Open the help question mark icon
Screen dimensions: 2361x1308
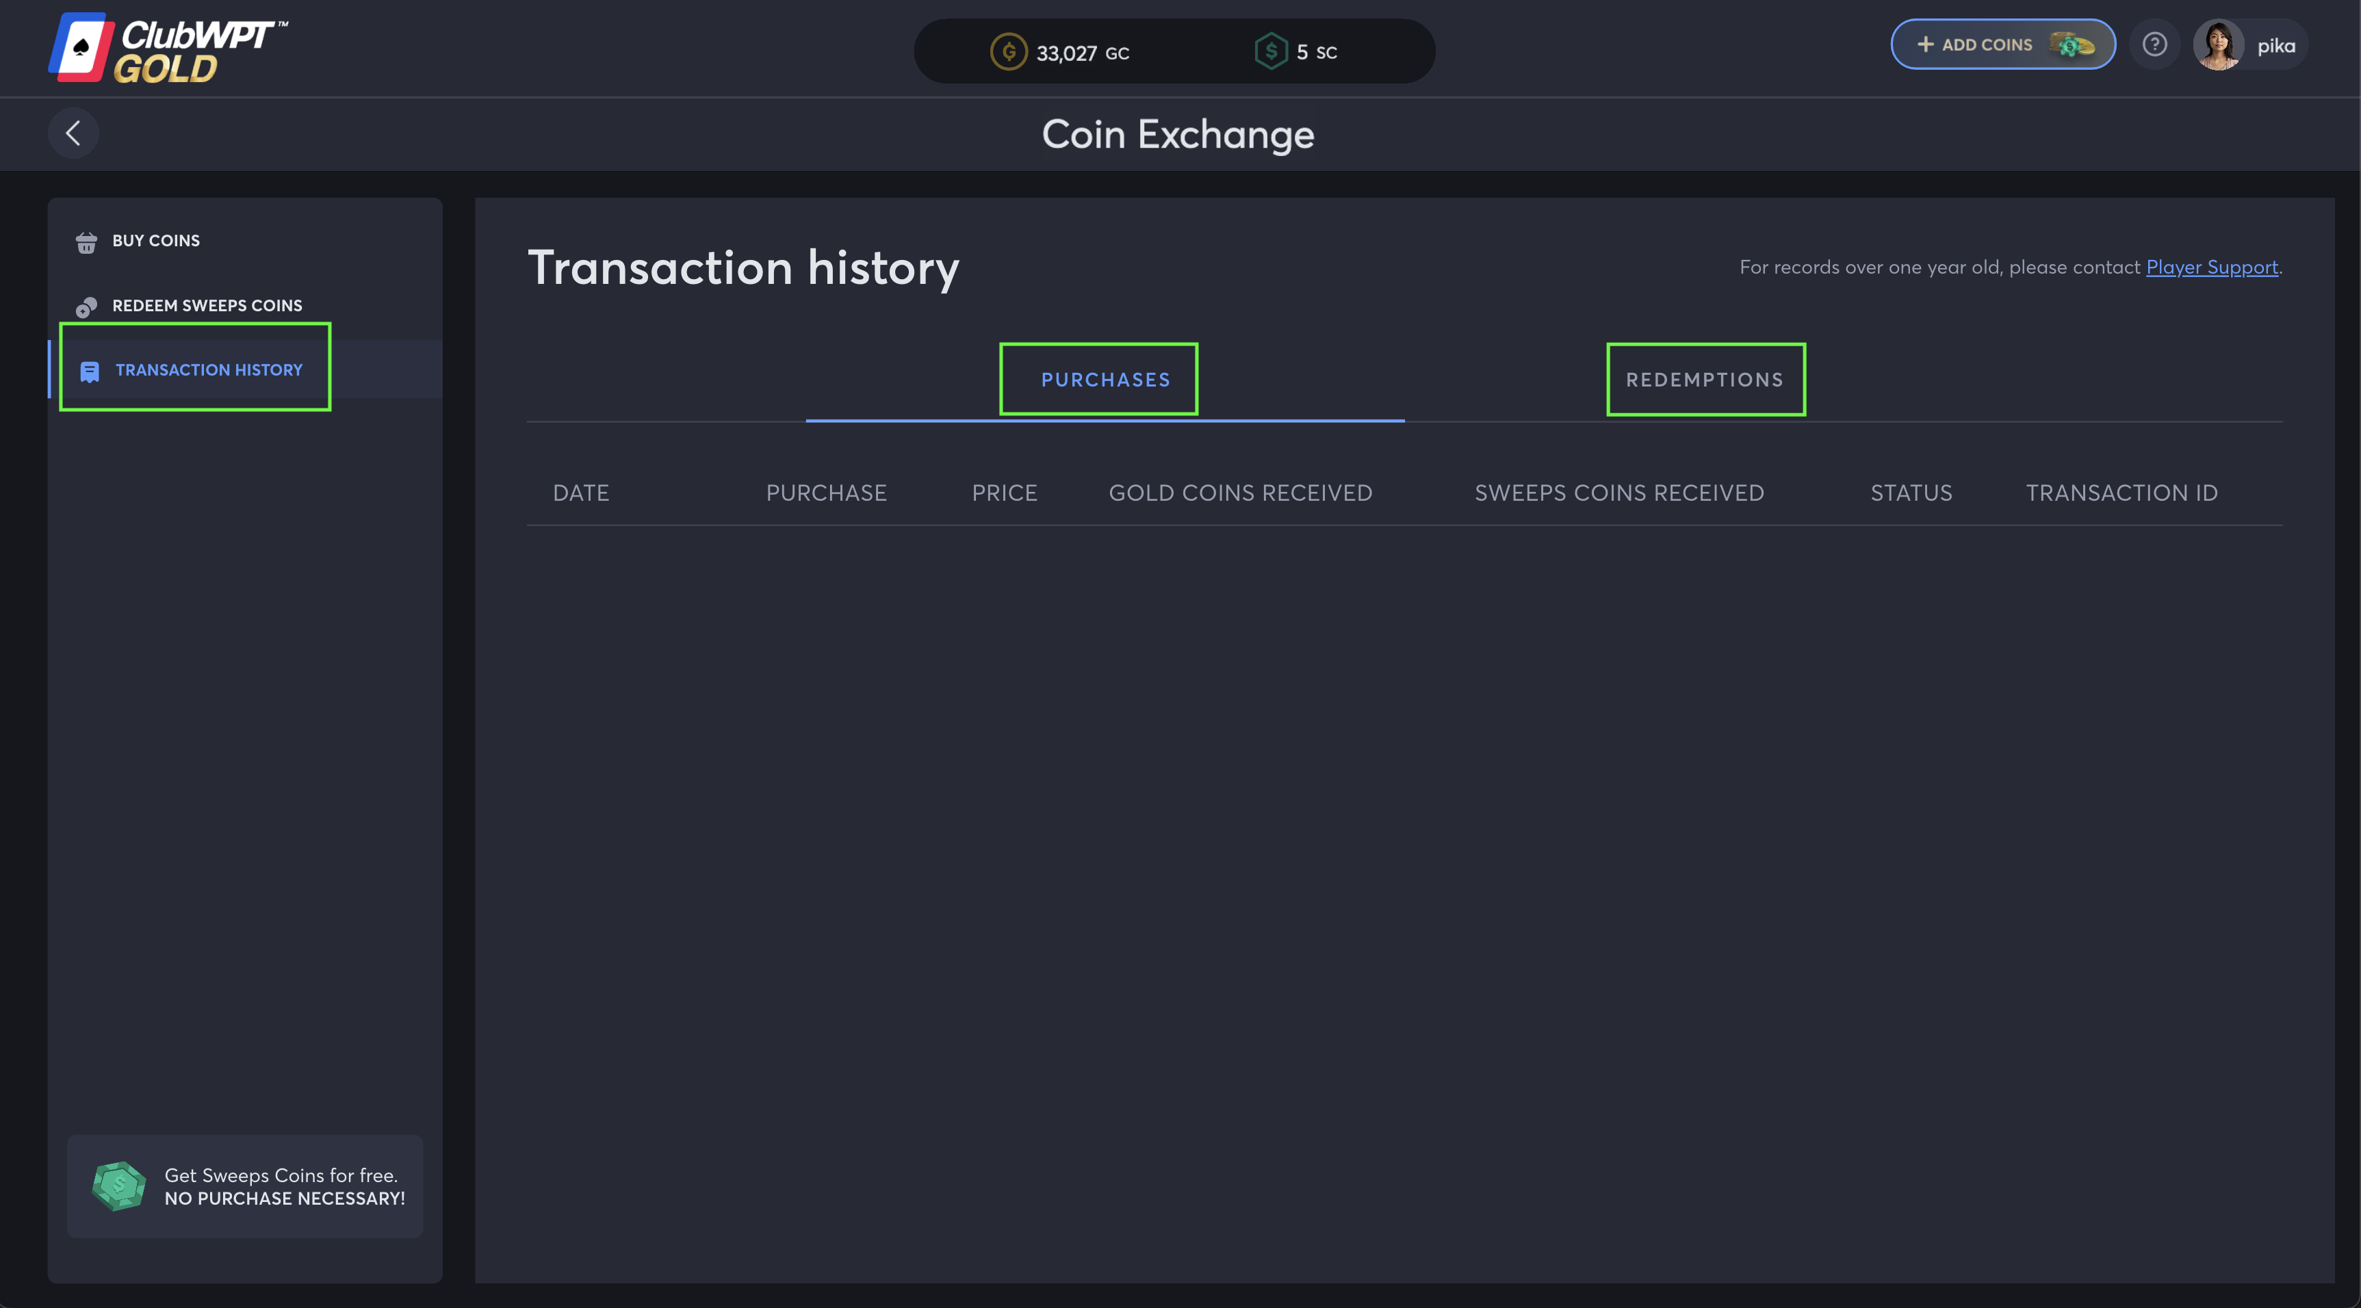[x=2154, y=45]
